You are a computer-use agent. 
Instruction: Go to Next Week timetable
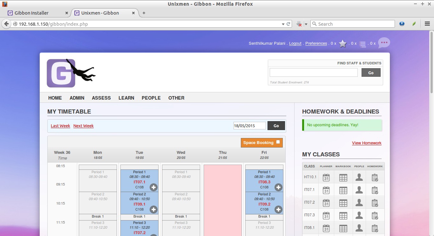84,126
